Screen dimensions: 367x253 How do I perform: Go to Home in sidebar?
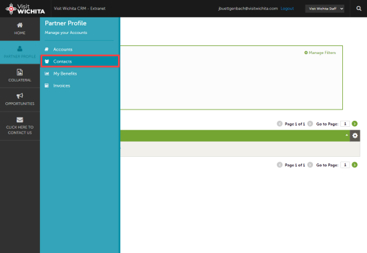point(20,29)
